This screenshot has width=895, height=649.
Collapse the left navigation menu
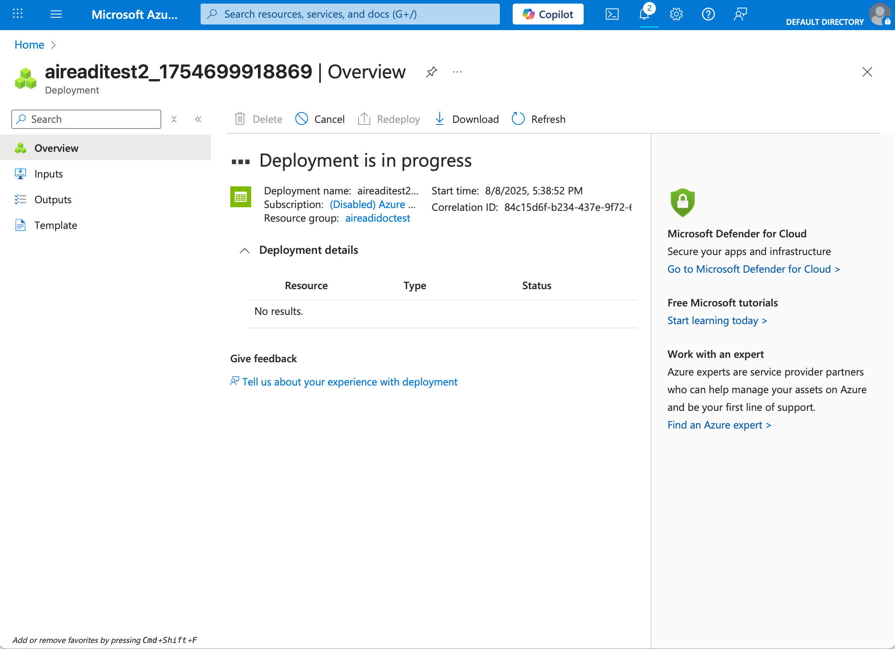point(198,119)
